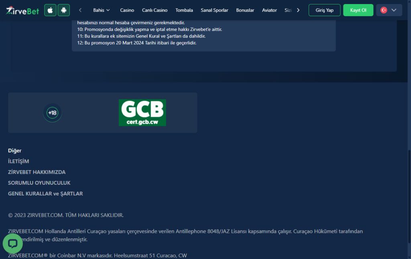
Task: Click the Antillephone 8048/JAZ license text
Action: [x=185, y=235]
